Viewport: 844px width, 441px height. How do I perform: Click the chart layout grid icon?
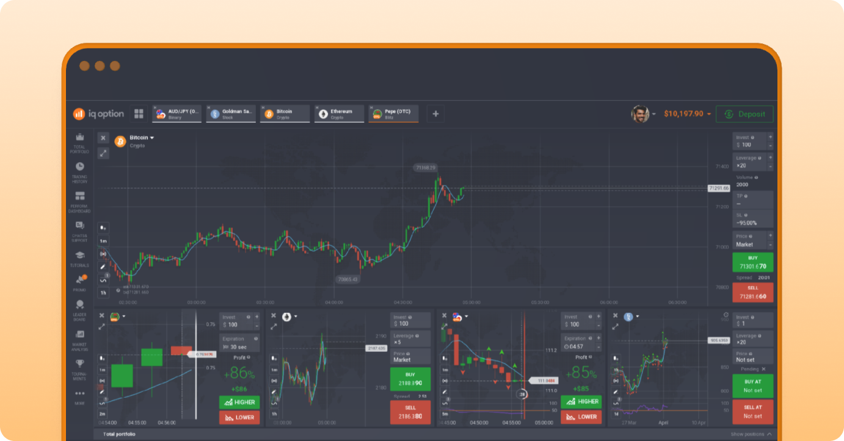click(x=139, y=114)
